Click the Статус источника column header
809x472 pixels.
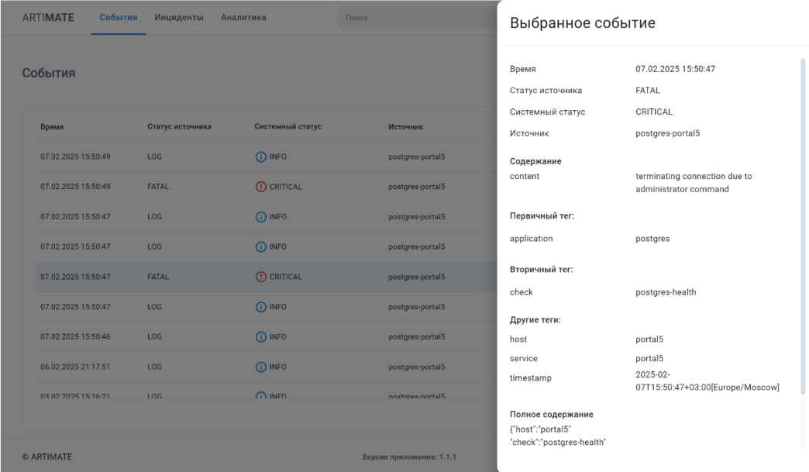tap(179, 127)
